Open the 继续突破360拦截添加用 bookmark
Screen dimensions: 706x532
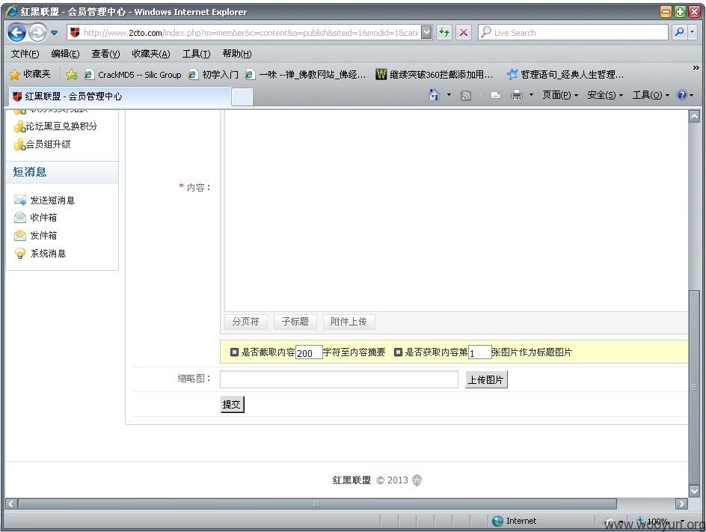(435, 75)
